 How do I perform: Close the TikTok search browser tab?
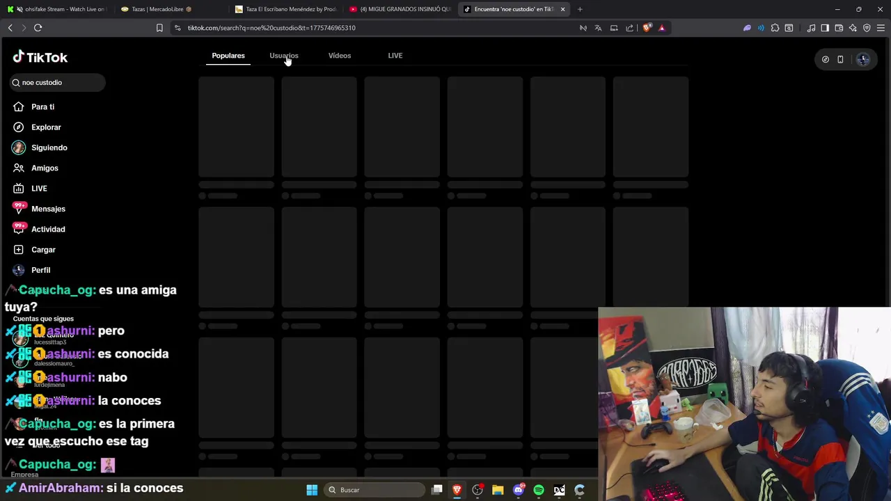point(562,9)
